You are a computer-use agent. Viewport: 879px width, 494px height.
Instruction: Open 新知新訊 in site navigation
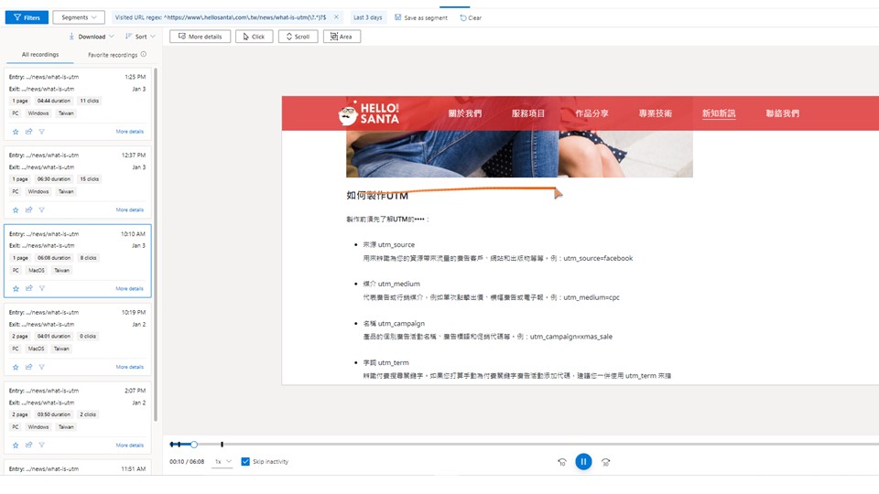719,113
